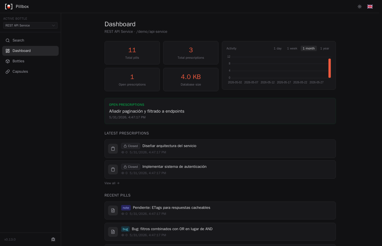Click clipboard icon for Implementar sistema row
The image size is (382, 246).
coord(113,169)
